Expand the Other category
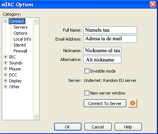158x134 pixels. [5, 87]
